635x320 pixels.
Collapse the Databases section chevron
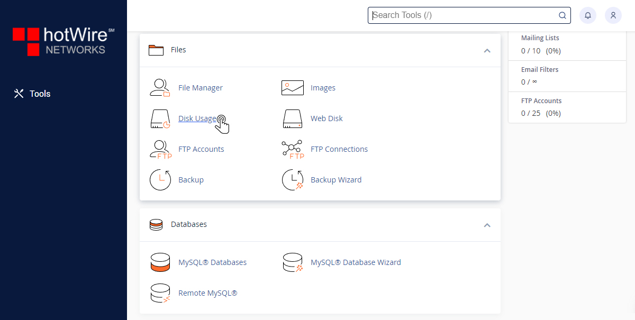[487, 225]
